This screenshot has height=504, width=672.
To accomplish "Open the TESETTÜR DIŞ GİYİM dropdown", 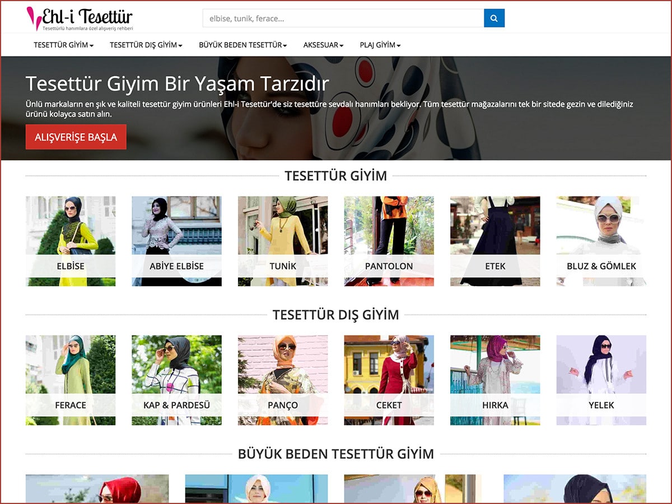I will pos(146,45).
